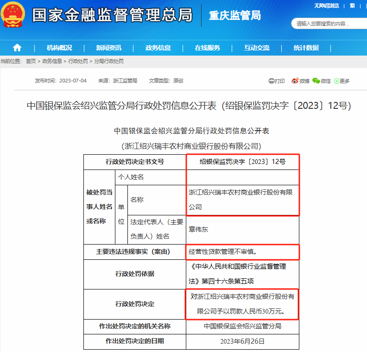
Task: Open the 互动交流 navigation item
Action: pyautogui.click(x=257, y=48)
